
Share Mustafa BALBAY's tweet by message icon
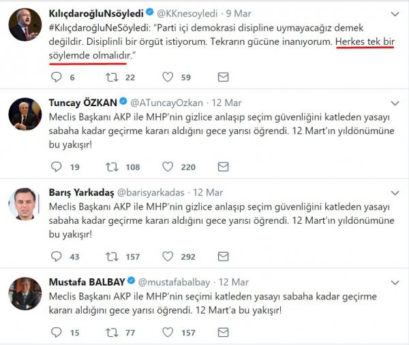(x=224, y=332)
